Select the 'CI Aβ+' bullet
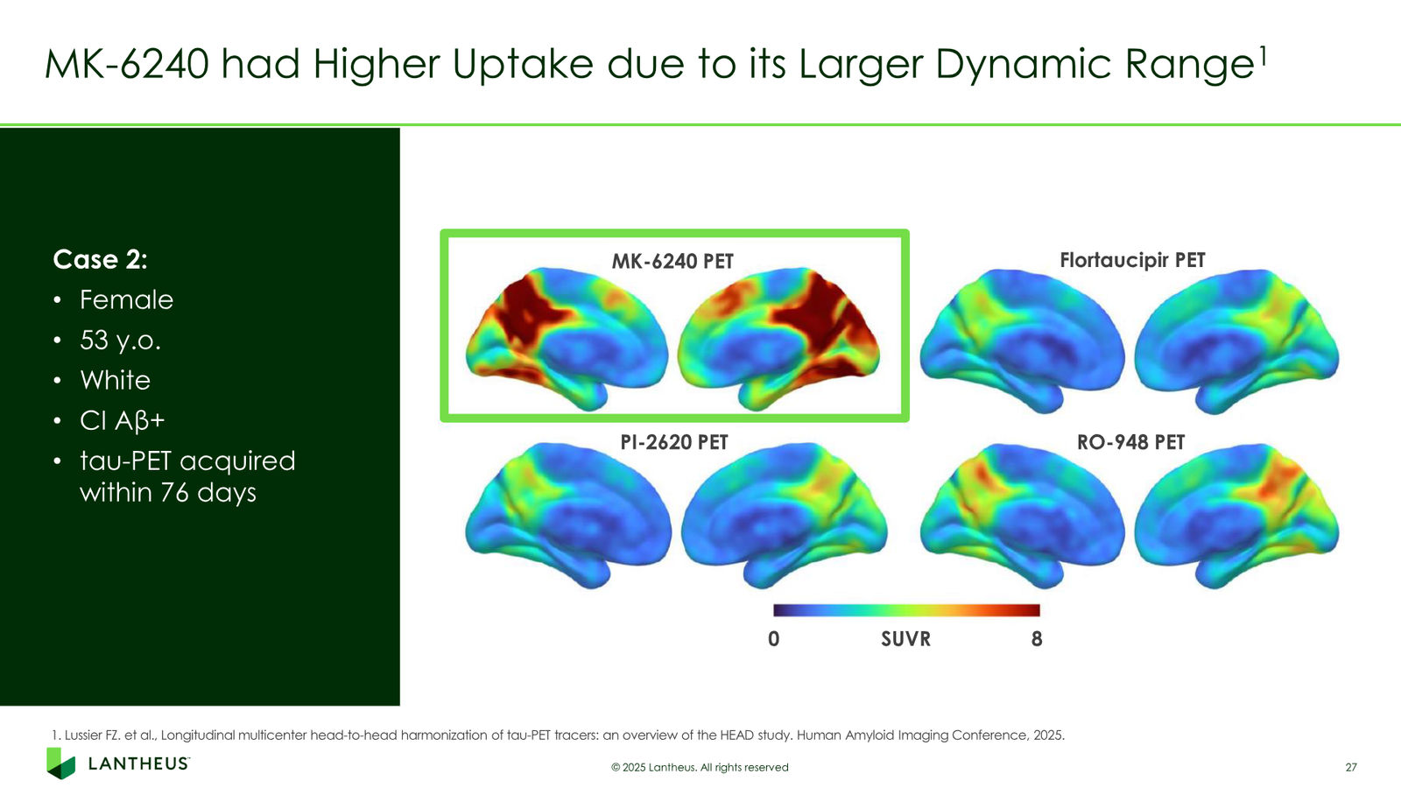1401x788 pixels. (122, 420)
